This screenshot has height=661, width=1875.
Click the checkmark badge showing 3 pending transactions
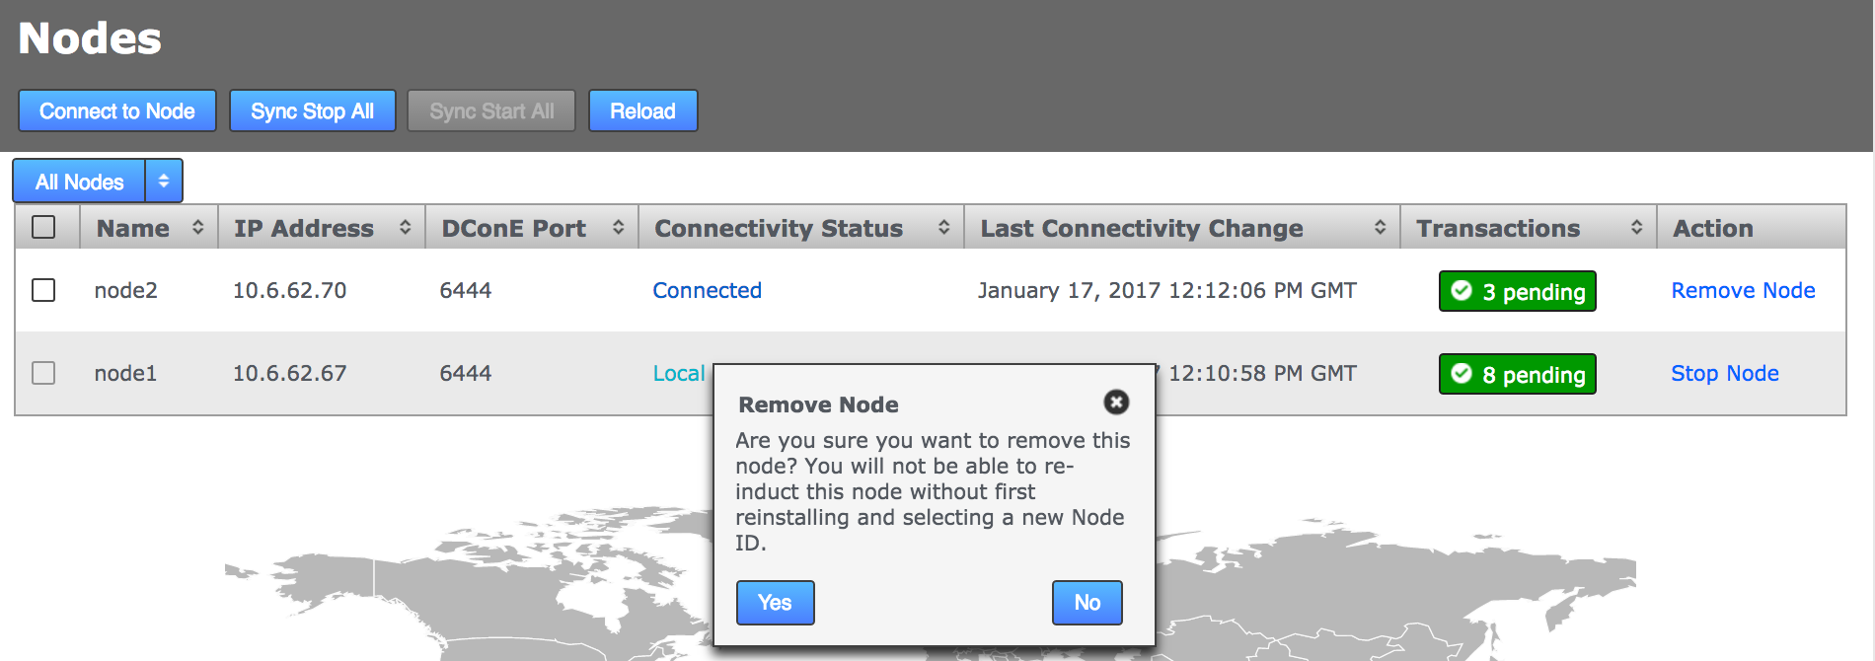[x=1517, y=291]
